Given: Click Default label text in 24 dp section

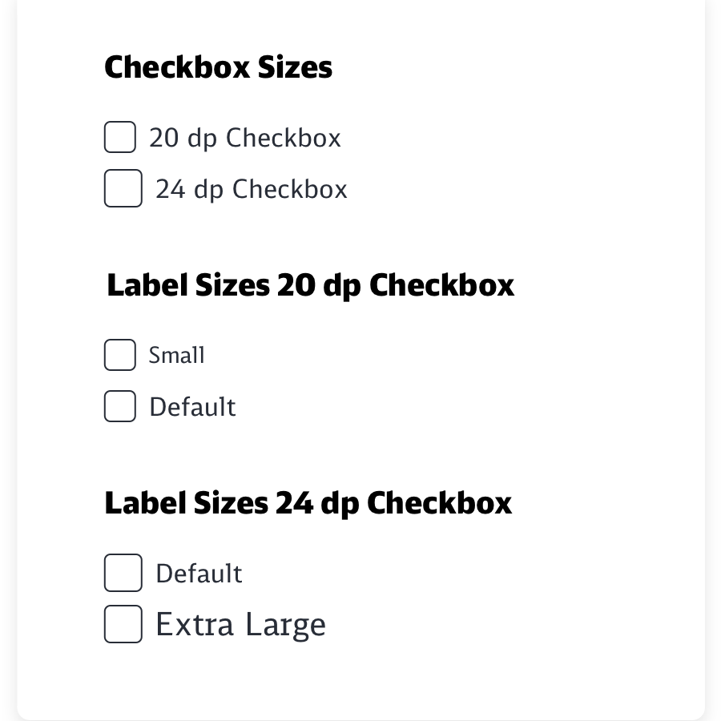Looking at the screenshot, I should click(x=199, y=574).
